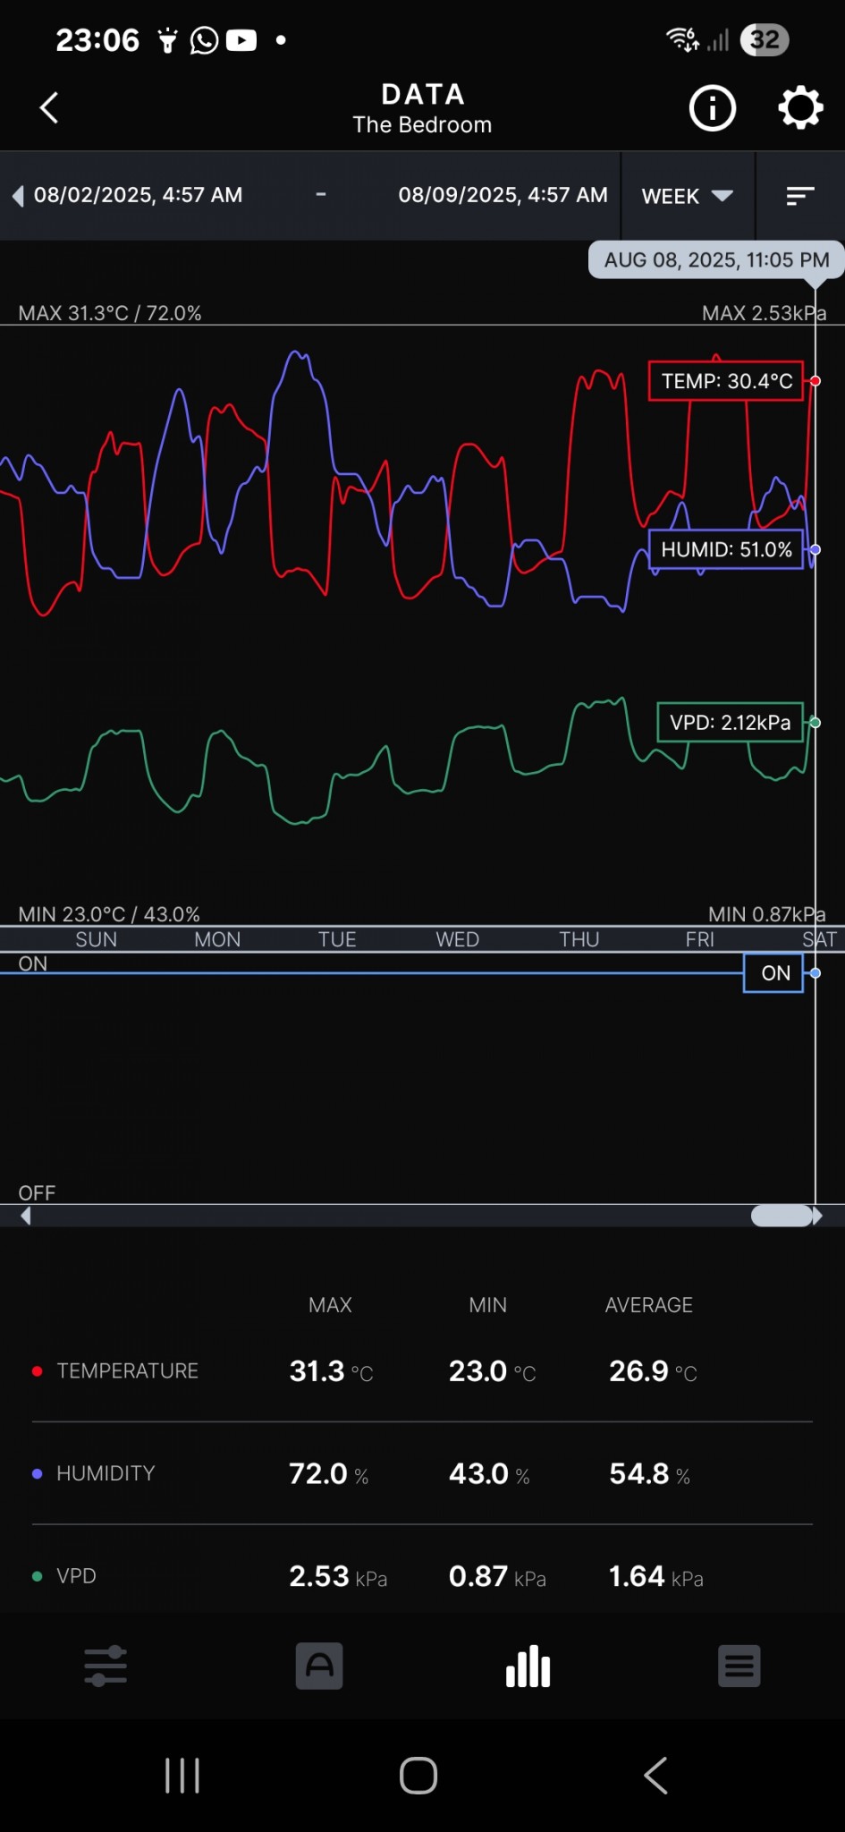This screenshot has width=845, height=1832.
Task: Tap the TEMP: 30.4°C data label
Action: 726,381
